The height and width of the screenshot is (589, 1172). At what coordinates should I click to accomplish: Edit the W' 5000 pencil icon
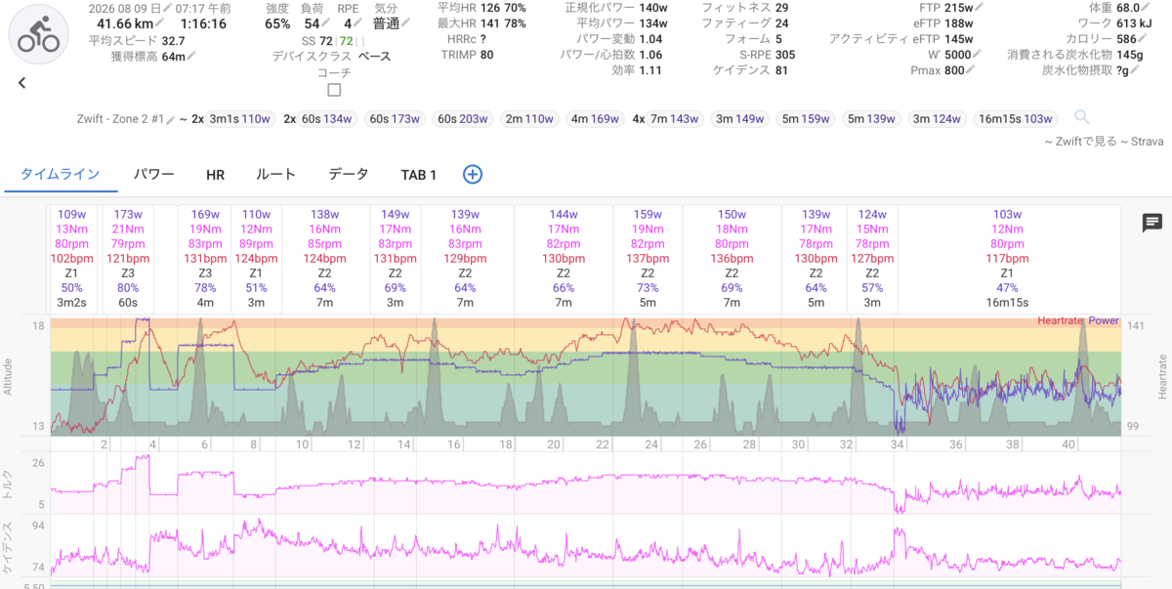[978, 55]
